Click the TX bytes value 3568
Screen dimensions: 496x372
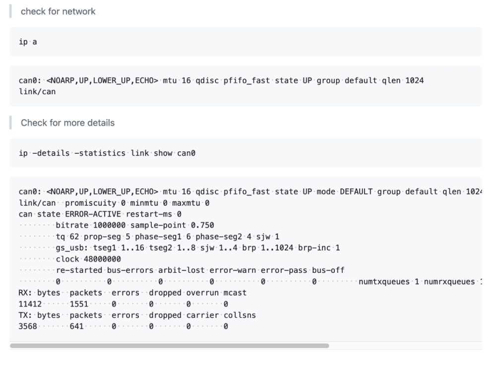(x=28, y=326)
